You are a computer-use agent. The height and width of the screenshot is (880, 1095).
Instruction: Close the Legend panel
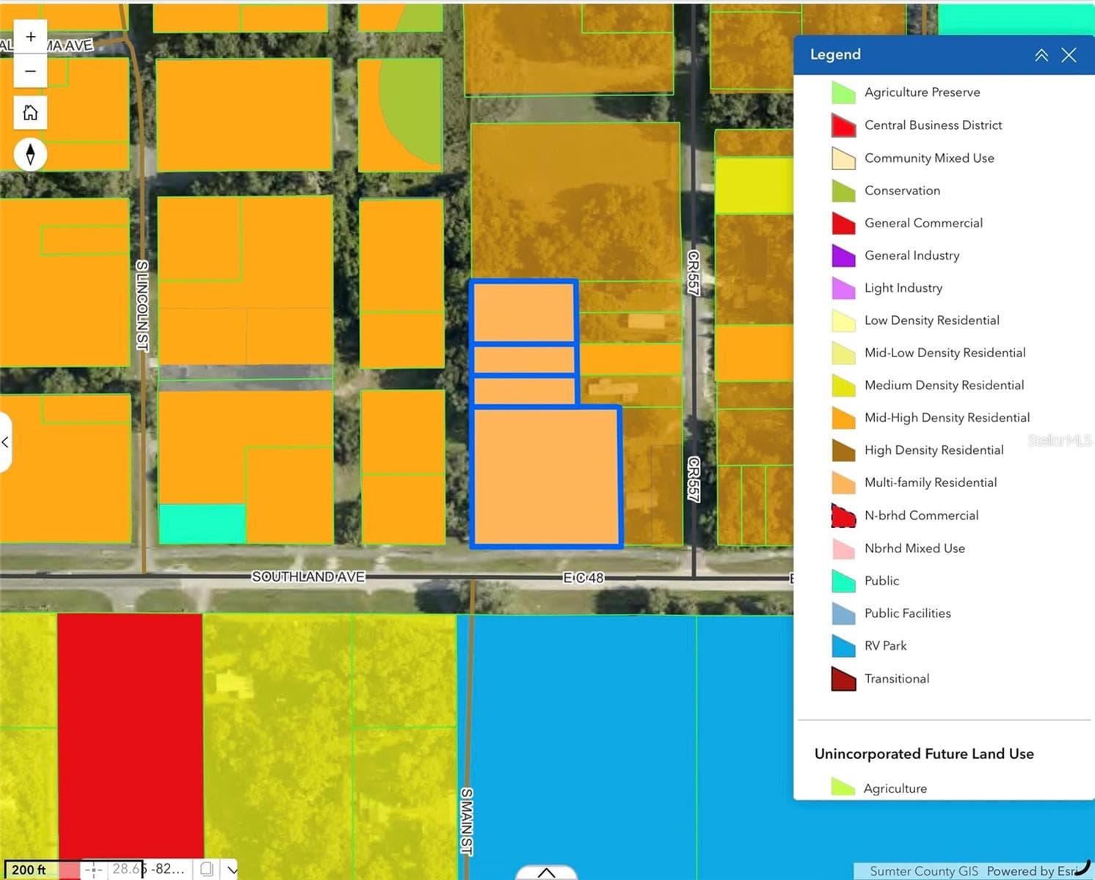pos(1069,55)
